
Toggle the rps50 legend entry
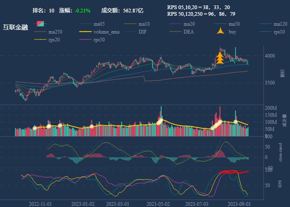tap(99, 40)
